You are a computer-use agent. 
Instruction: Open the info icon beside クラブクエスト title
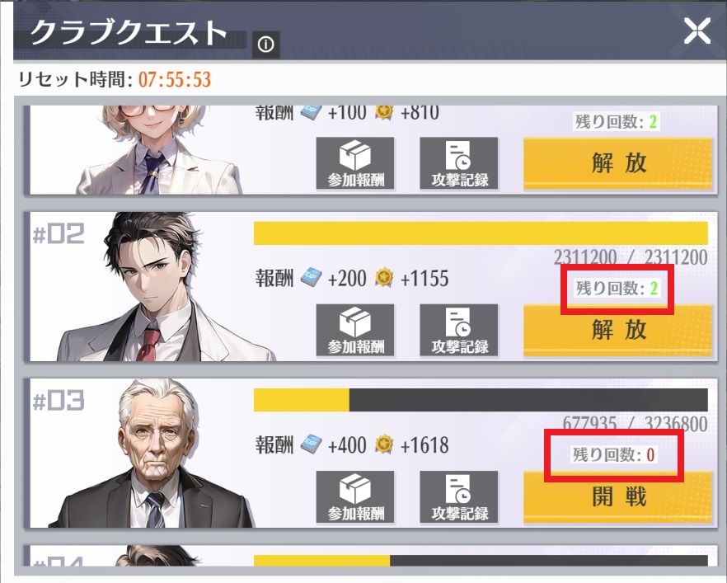[x=265, y=45]
